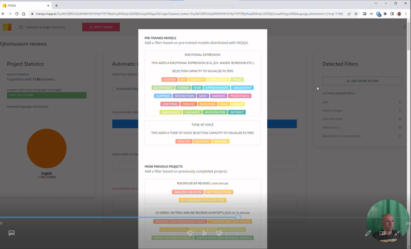The height and width of the screenshot is (249, 411).
Task: Expand the Likes Received filter
Action: click(400, 119)
